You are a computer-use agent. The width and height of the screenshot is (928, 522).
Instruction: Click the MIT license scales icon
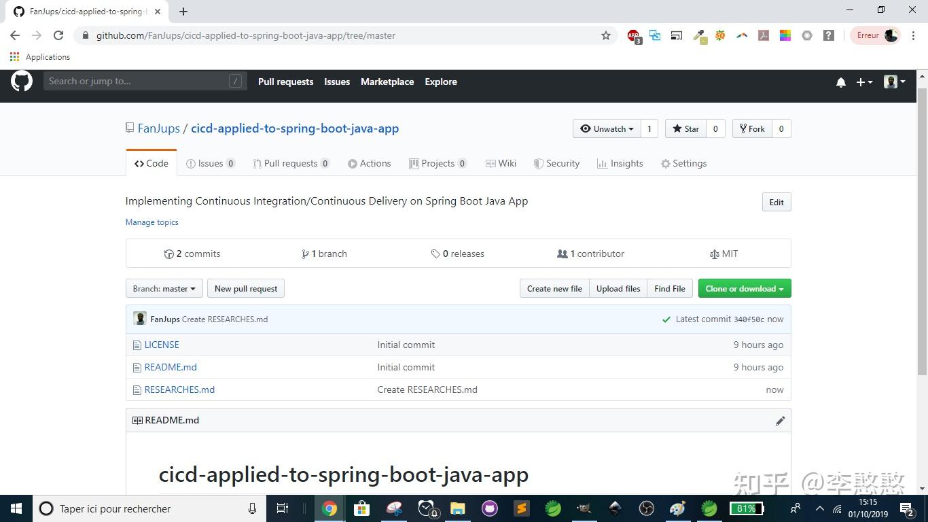[x=713, y=254]
